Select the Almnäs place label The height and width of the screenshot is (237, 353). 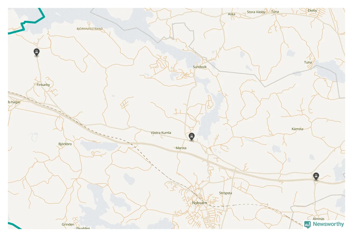click(x=318, y=219)
